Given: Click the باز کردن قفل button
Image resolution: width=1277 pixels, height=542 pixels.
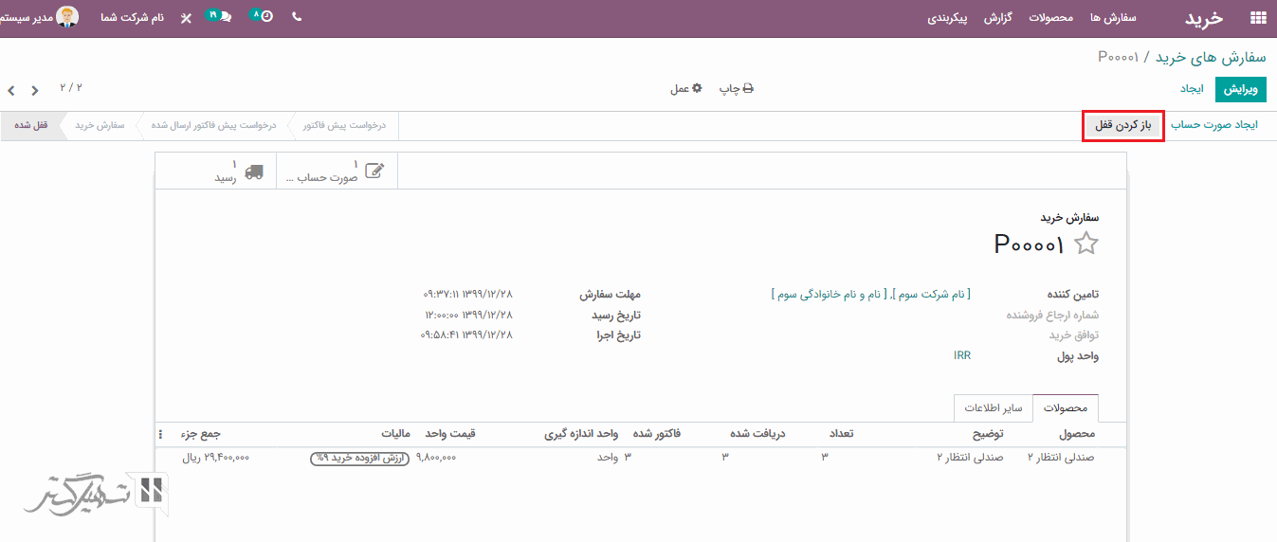Looking at the screenshot, I should pyautogui.click(x=1122, y=125).
